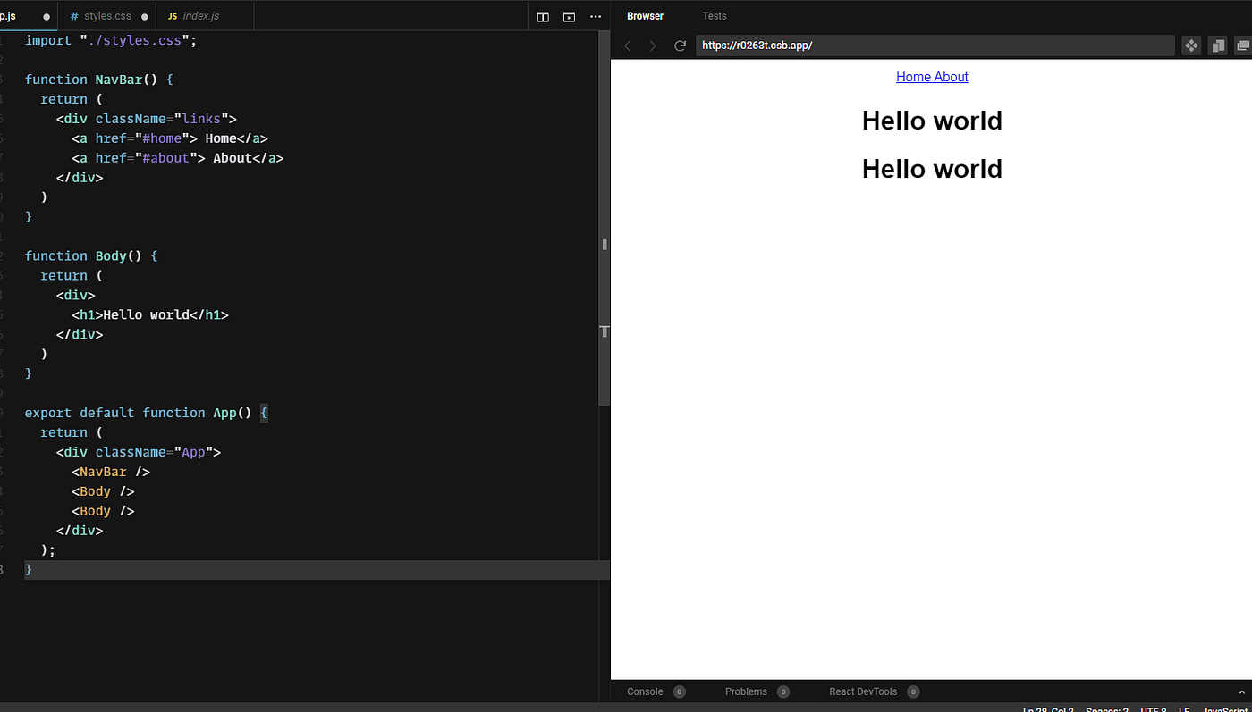Navigate back using the browser back arrow
The image size is (1252, 712).
tap(627, 46)
